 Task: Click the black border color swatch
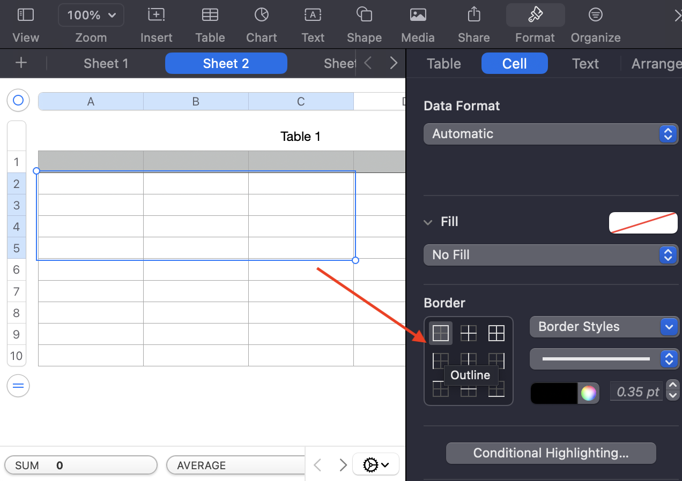(x=554, y=393)
